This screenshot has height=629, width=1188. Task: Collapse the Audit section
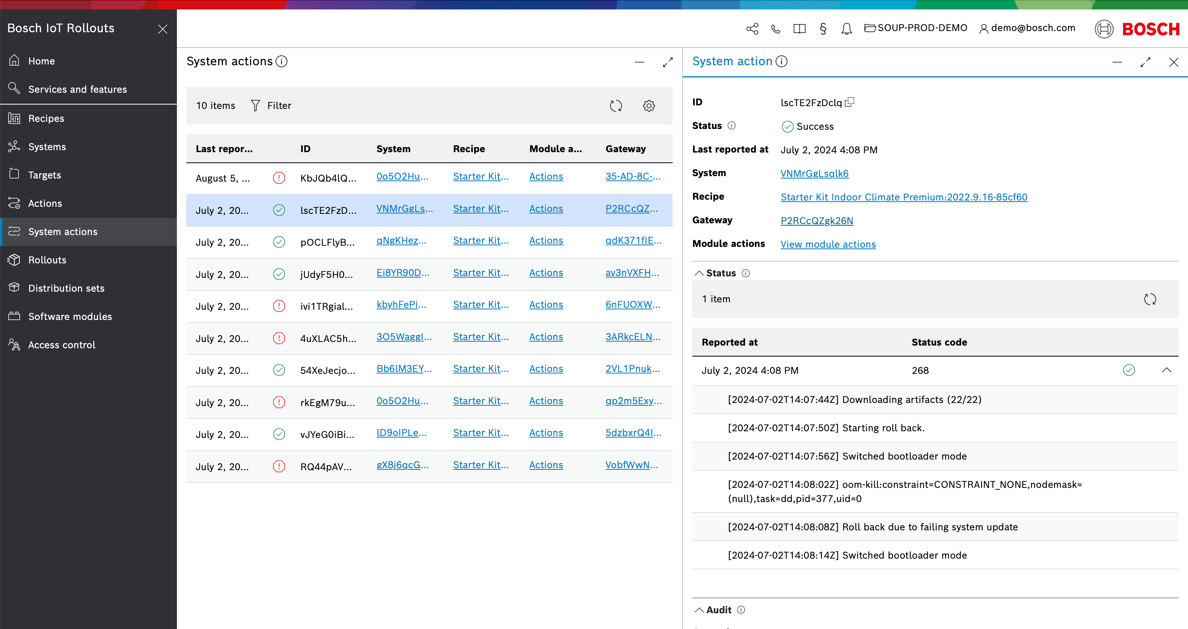[x=699, y=610]
